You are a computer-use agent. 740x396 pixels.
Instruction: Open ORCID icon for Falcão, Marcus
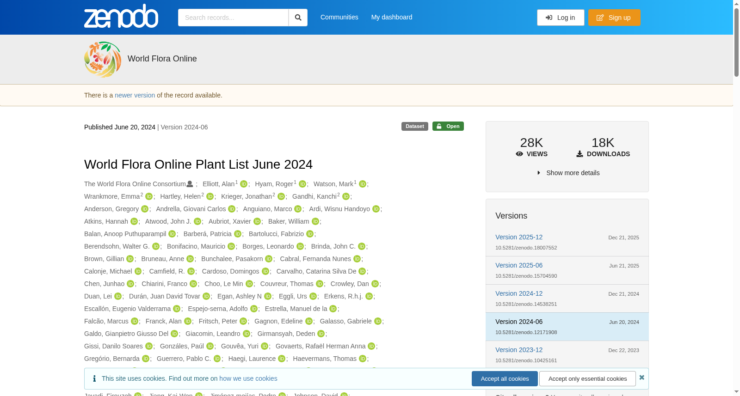[x=135, y=321]
